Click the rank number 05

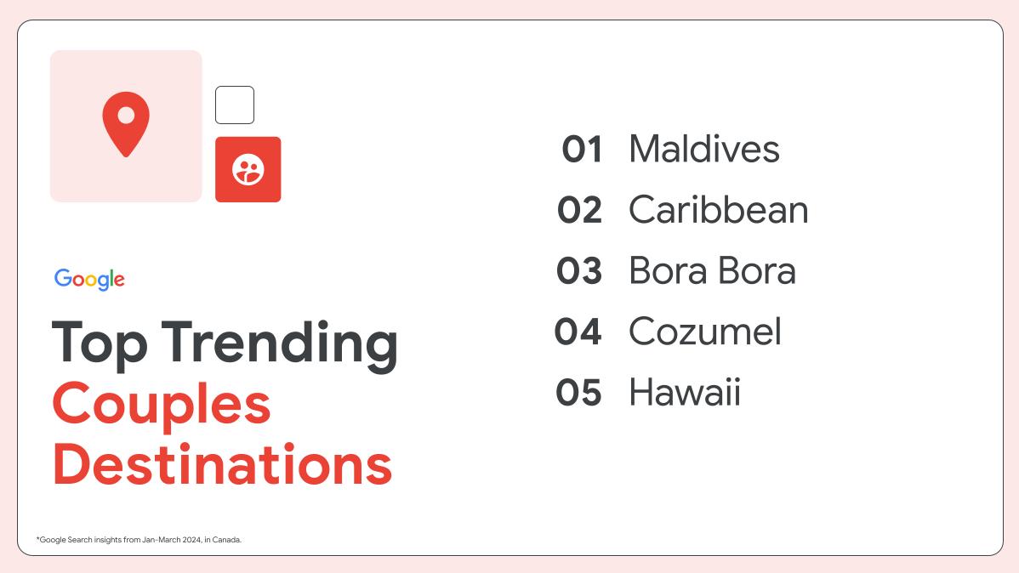pos(579,393)
